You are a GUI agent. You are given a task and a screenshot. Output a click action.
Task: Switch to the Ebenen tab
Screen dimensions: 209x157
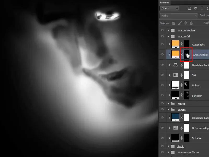click(165, 3)
